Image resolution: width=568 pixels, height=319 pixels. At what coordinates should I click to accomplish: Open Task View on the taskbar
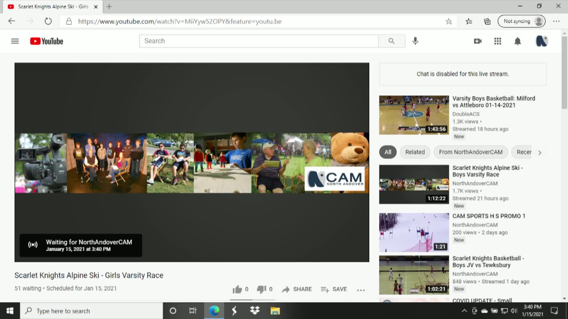[x=193, y=311]
